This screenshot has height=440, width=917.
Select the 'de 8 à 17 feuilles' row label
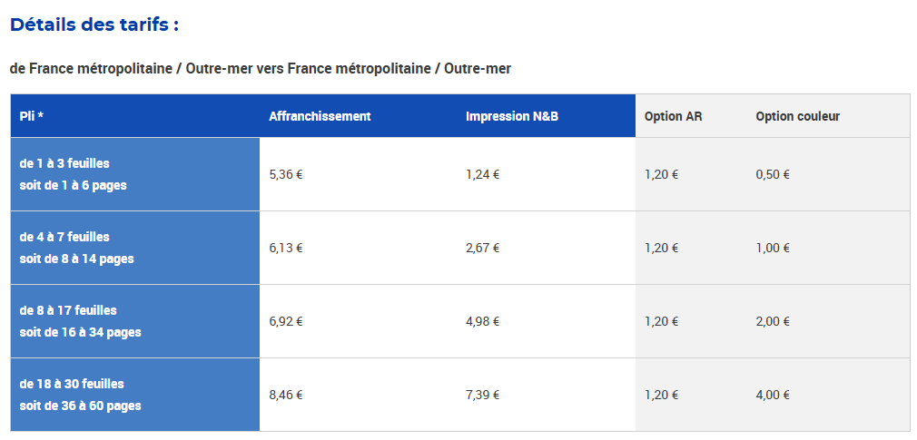tap(68, 310)
